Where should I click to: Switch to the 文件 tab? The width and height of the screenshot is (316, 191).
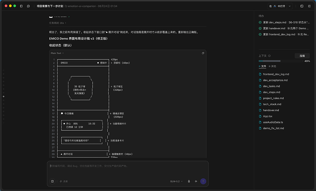tap(262, 66)
